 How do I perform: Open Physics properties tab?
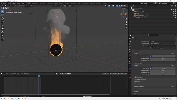130,66
